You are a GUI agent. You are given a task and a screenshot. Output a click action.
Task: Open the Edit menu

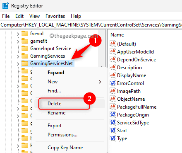pyautogui.click(x=19, y=16)
